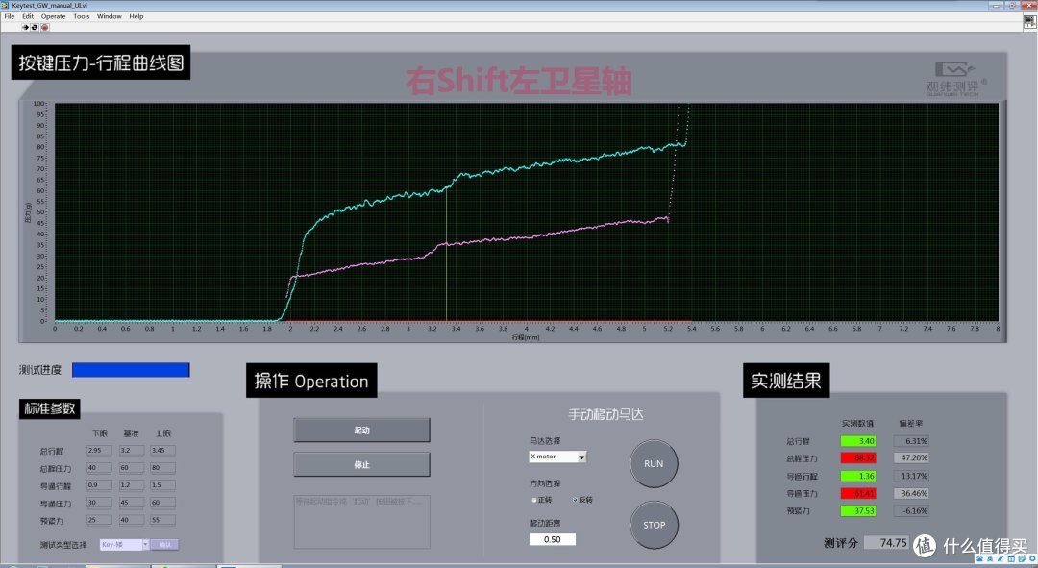Image resolution: width=1038 pixels, height=568 pixels.
Task: Click the deviation rate 13.17%
Action: [x=911, y=476]
